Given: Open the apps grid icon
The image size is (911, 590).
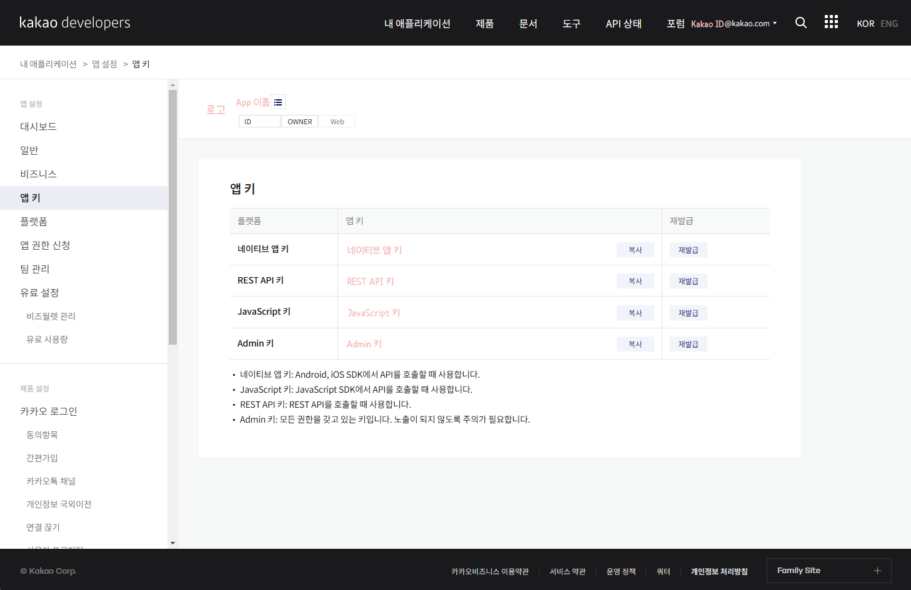Looking at the screenshot, I should (x=831, y=22).
